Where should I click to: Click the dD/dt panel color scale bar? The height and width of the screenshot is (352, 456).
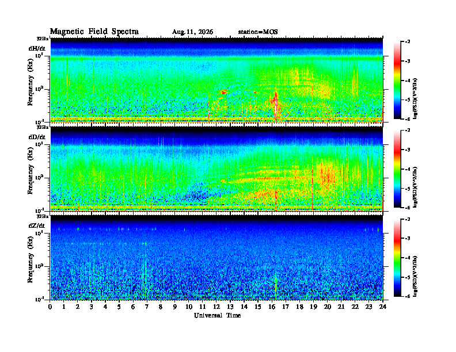(x=397, y=169)
